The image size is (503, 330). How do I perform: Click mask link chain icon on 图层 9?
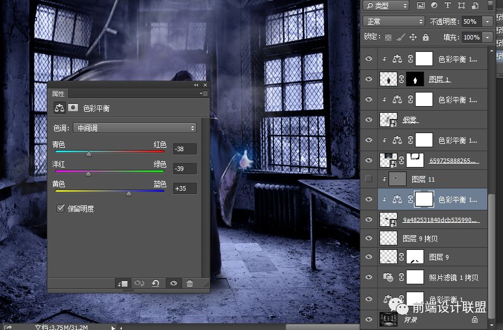click(401, 257)
